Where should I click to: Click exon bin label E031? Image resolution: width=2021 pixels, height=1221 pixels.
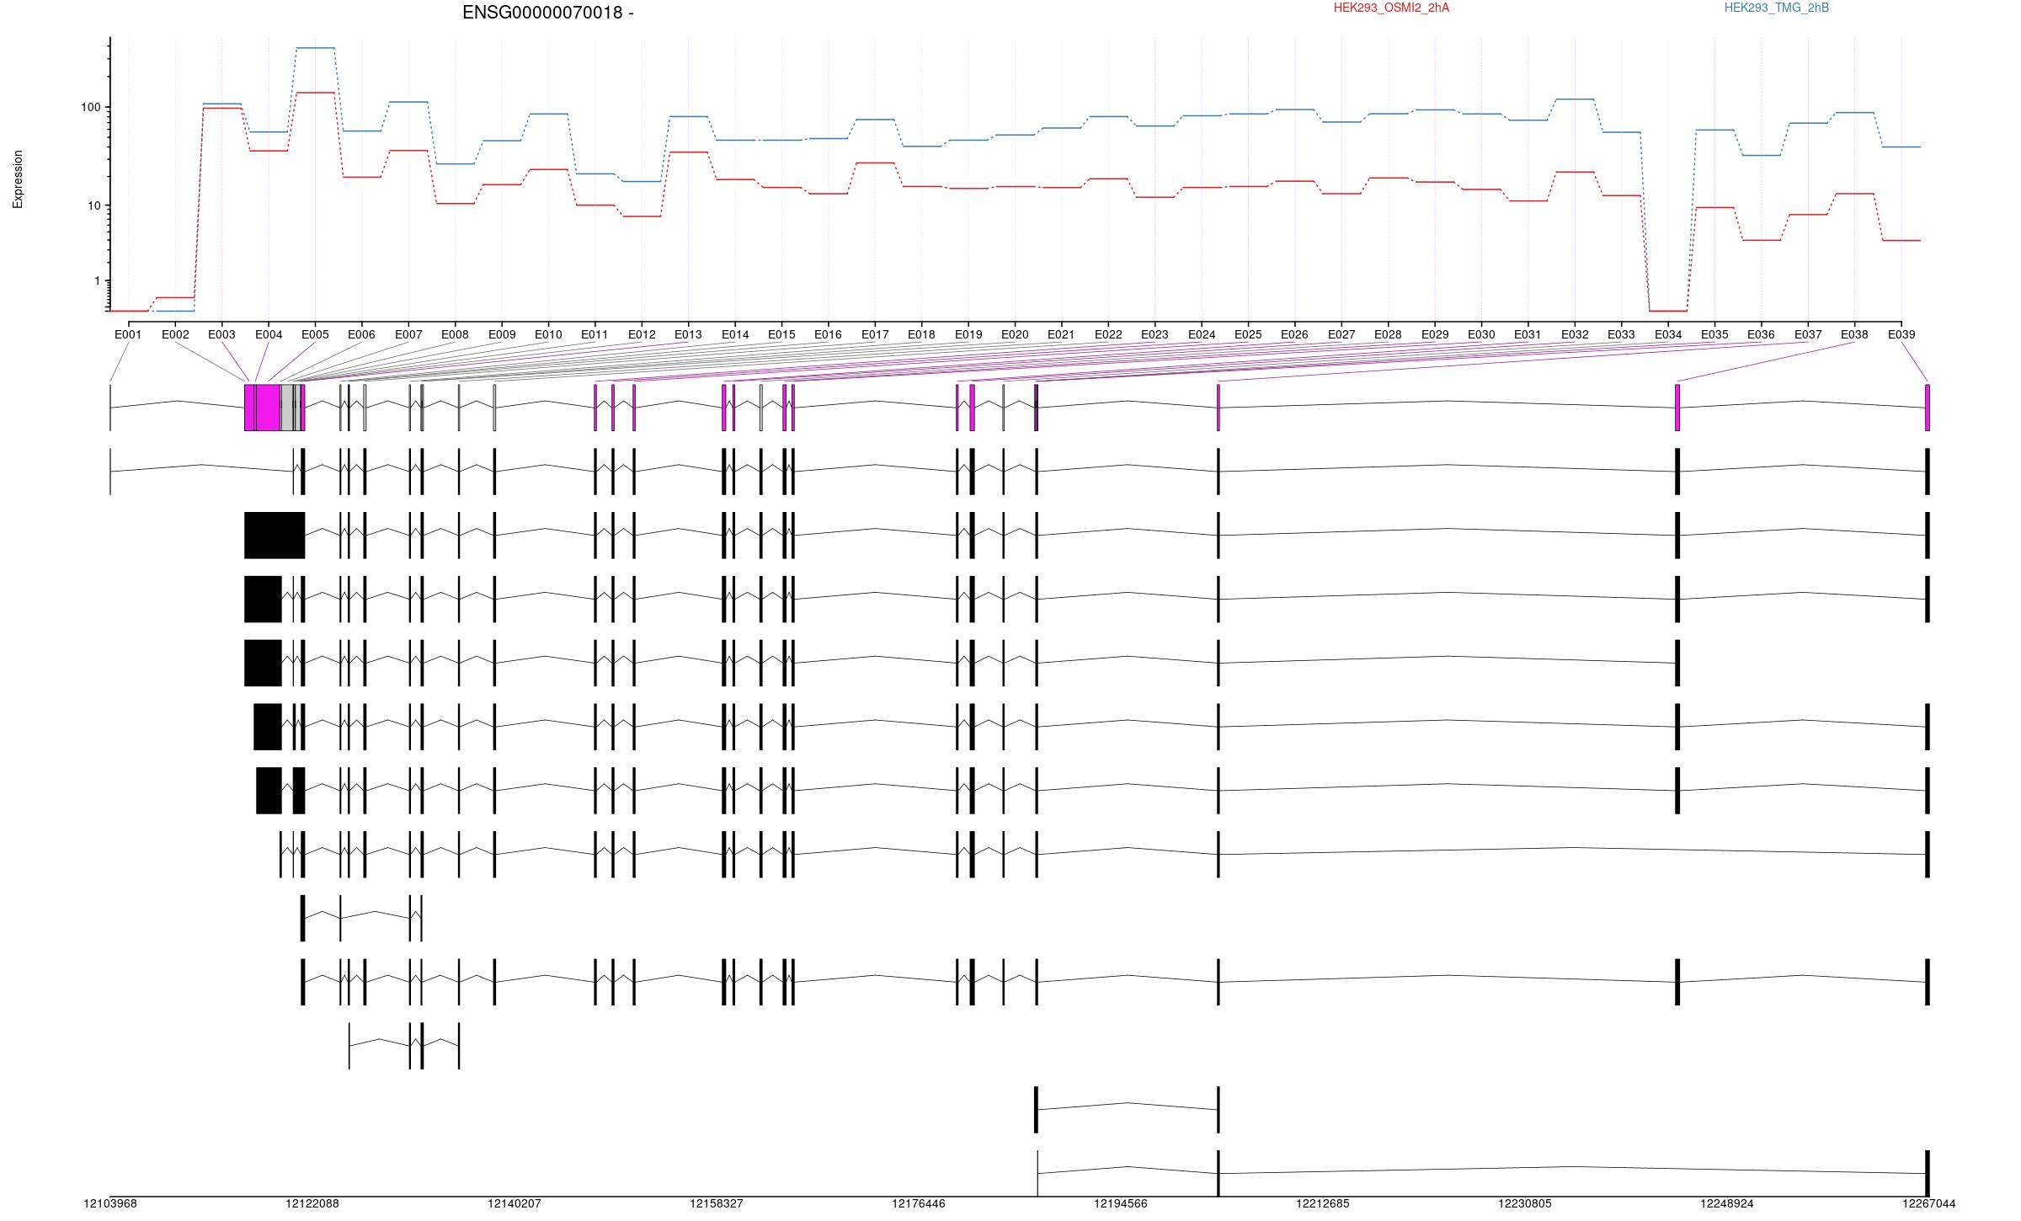1528,334
